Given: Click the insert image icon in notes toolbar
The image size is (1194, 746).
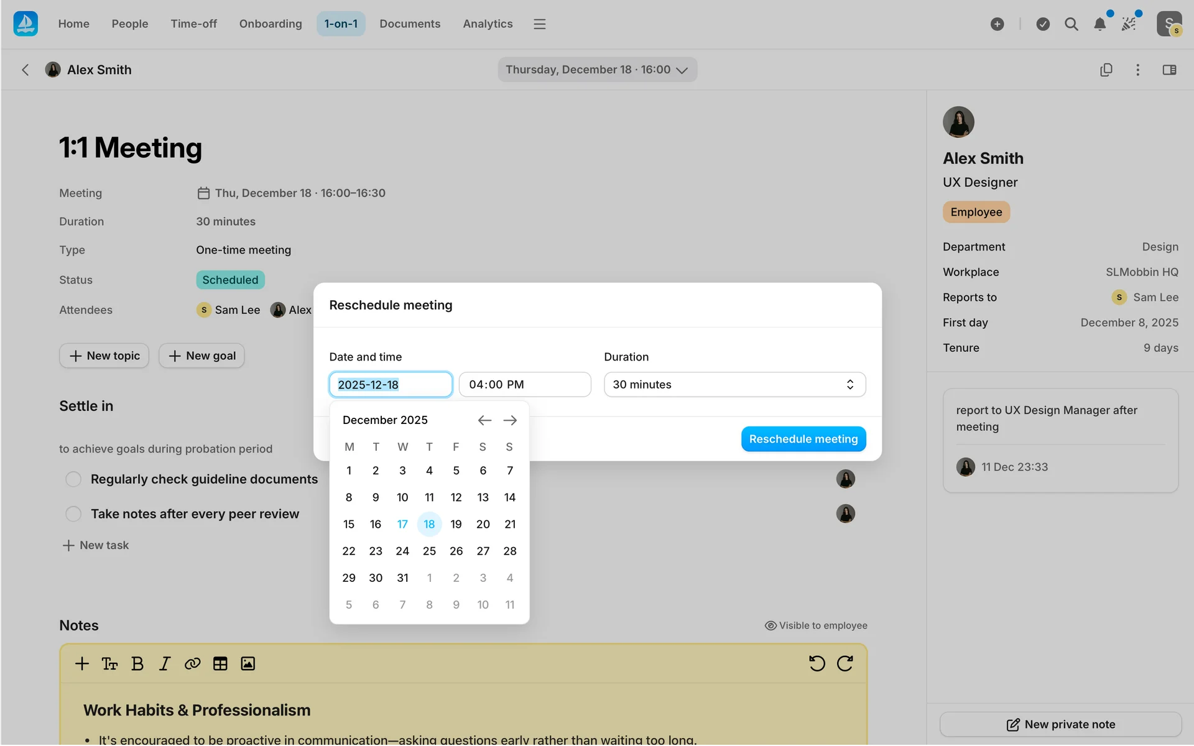Looking at the screenshot, I should click(248, 663).
